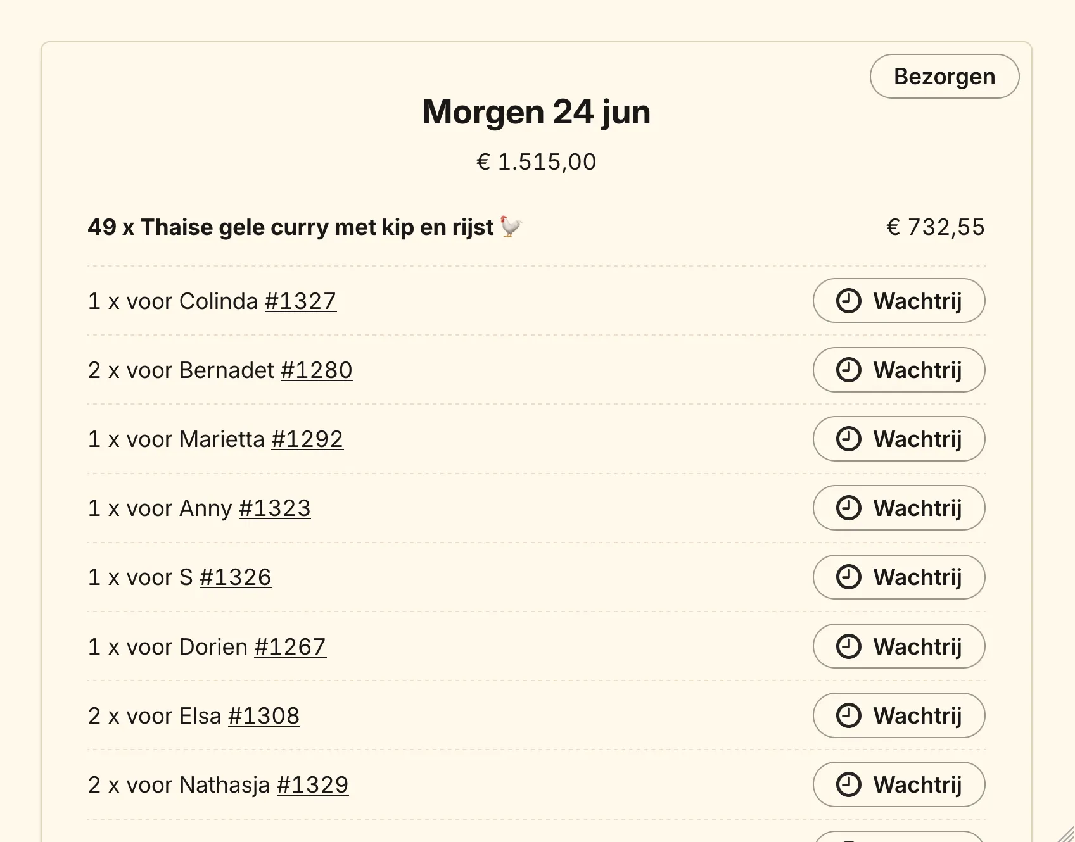This screenshot has width=1075, height=842.
Task: Open order link #1323 for Anny
Action: [275, 508]
